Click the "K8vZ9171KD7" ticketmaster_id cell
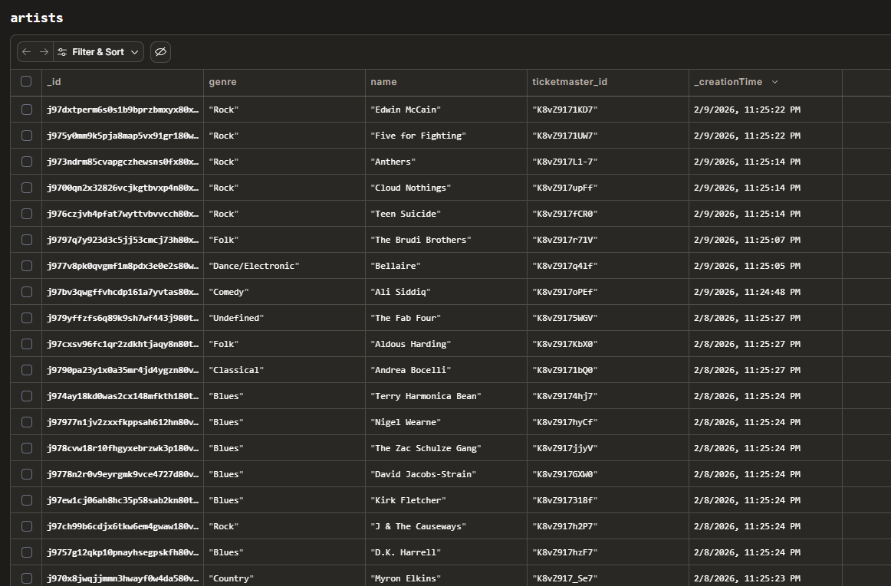The width and height of the screenshot is (891, 586). pyautogui.click(x=608, y=110)
